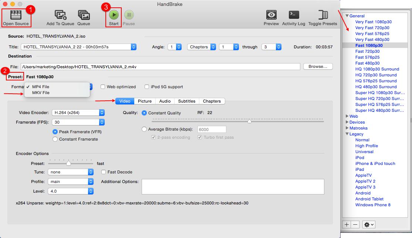Select Peak Framerate (VFR) option
This screenshot has width=412, height=238.
click(x=55, y=132)
